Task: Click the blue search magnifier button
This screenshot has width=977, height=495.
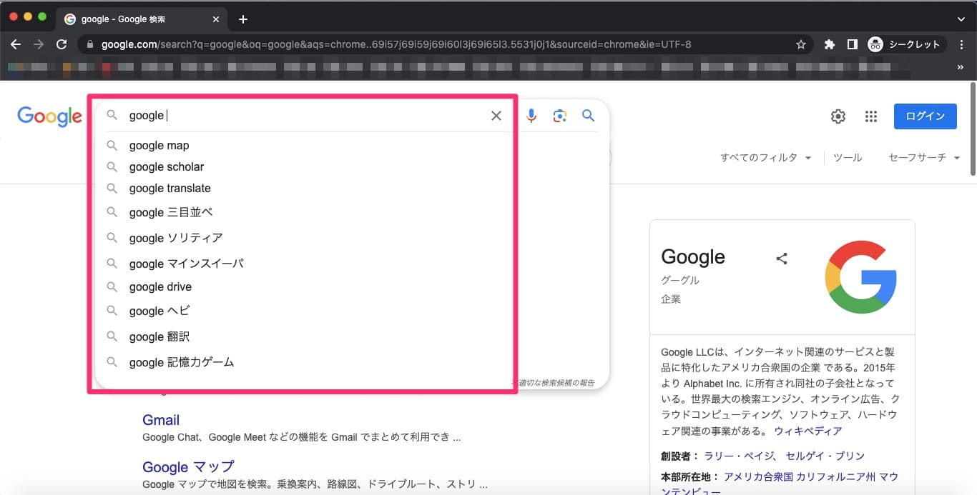Action: coord(589,116)
